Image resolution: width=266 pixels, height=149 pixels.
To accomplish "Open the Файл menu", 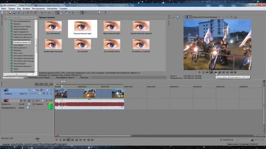I will (x=4, y=9).
